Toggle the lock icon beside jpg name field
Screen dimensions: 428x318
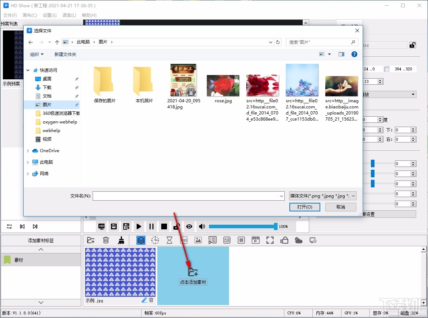(x=413, y=45)
